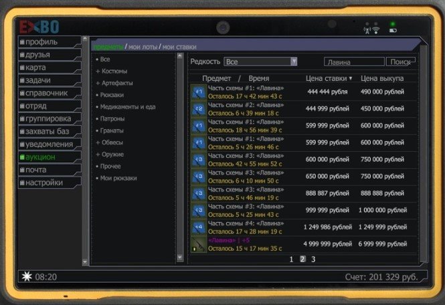445x305 pixels.
Task: Click the 08:20 clock in status bar
Action: pos(46,277)
